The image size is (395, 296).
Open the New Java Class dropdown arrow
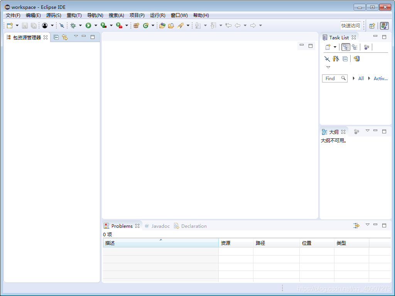click(153, 25)
